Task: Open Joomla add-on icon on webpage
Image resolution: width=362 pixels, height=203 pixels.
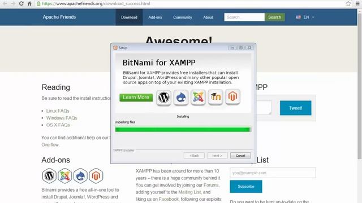Action: point(65,176)
